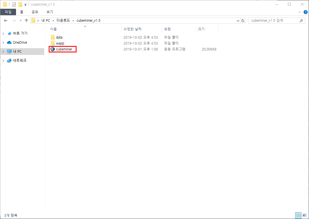This screenshot has height=219, width=309.
Task: Open the address bar history dropdown
Action: (238, 21)
